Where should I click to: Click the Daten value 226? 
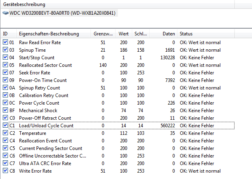(171, 103)
